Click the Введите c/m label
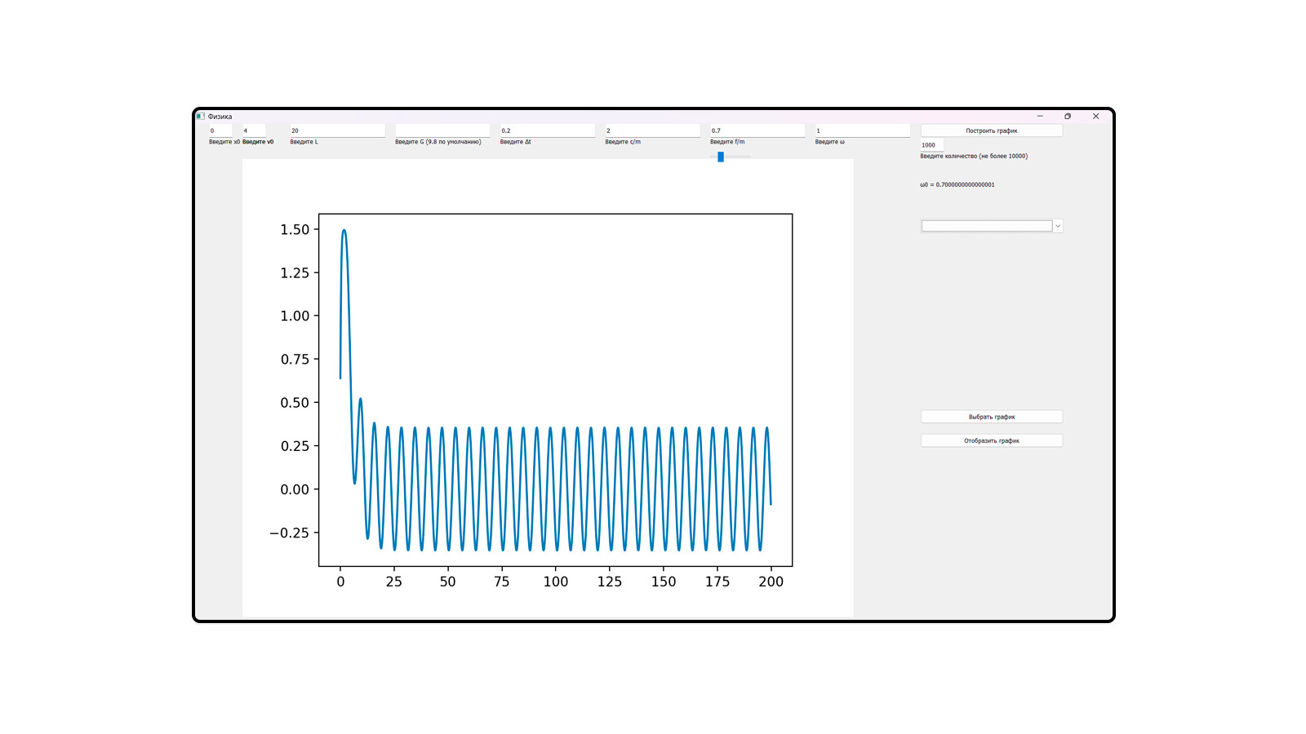The image size is (1306, 734). coord(623,142)
